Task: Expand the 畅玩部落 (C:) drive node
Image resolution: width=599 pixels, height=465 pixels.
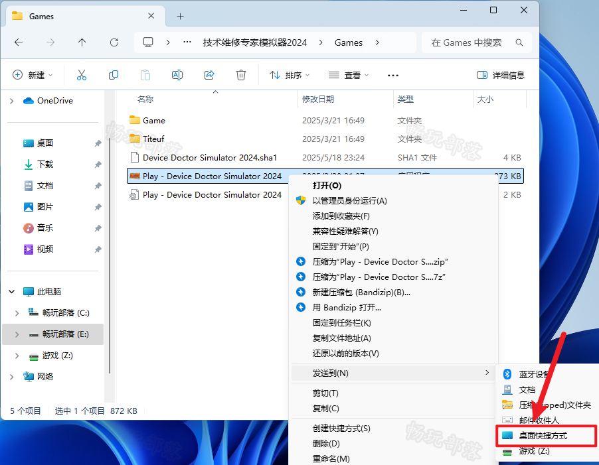Action: (17, 313)
